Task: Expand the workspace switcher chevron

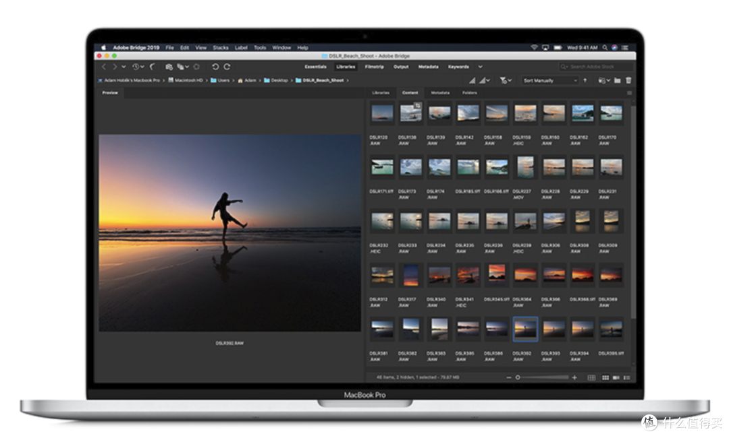Action: click(x=481, y=67)
